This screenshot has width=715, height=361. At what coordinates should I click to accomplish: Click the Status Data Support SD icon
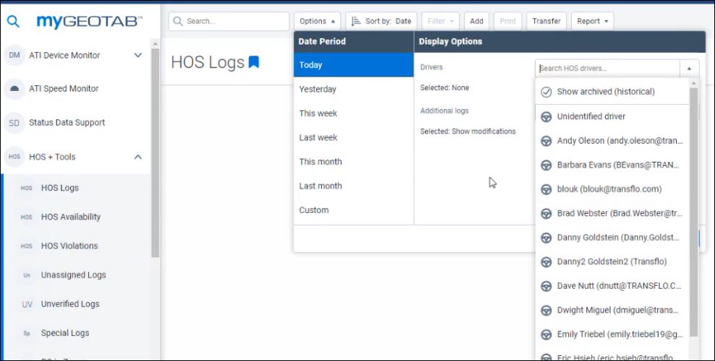point(14,123)
